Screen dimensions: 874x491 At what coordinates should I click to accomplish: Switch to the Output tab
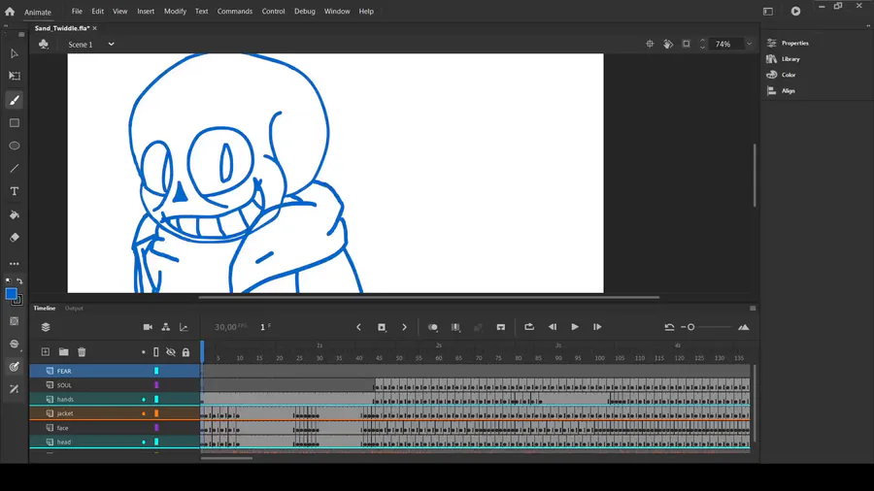click(x=74, y=309)
